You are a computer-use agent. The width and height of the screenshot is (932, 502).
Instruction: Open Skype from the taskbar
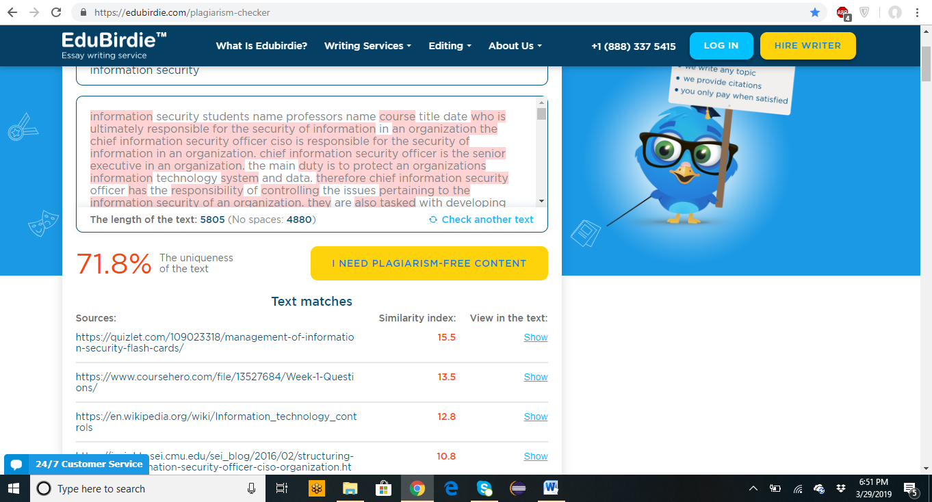coord(484,488)
